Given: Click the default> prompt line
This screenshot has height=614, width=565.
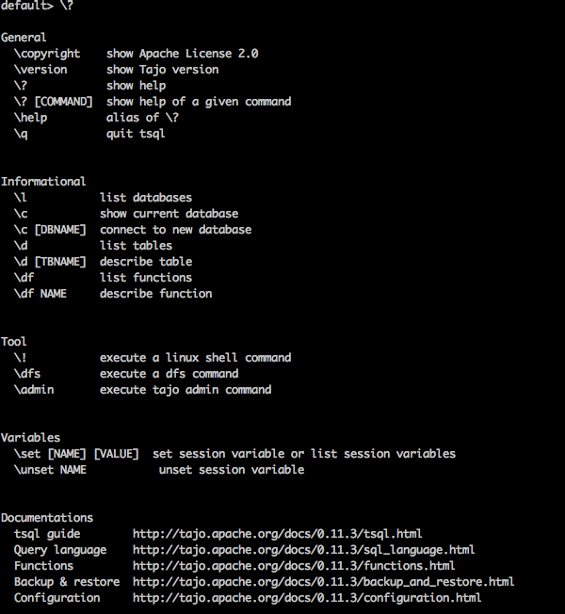Looking at the screenshot, I should [37, 6].
